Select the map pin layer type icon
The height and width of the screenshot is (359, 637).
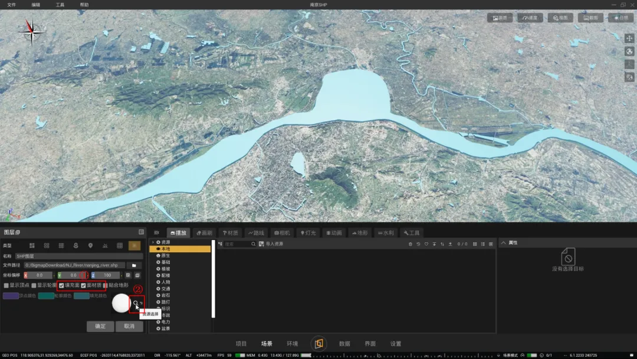90,245
